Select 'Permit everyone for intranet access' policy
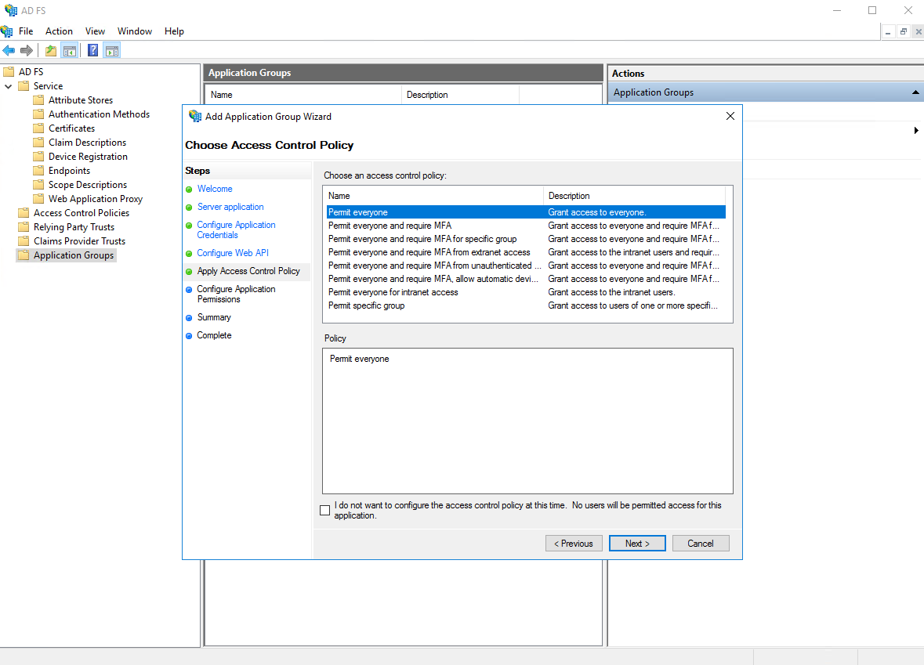This screenshot has height=665, width=924. [x=526, y=292]
